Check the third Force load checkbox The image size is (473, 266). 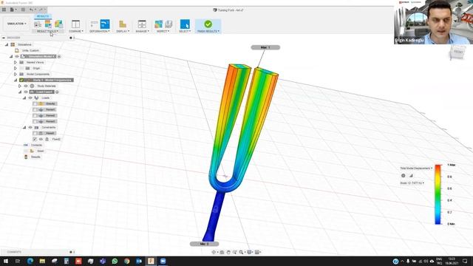pos(35,121)
